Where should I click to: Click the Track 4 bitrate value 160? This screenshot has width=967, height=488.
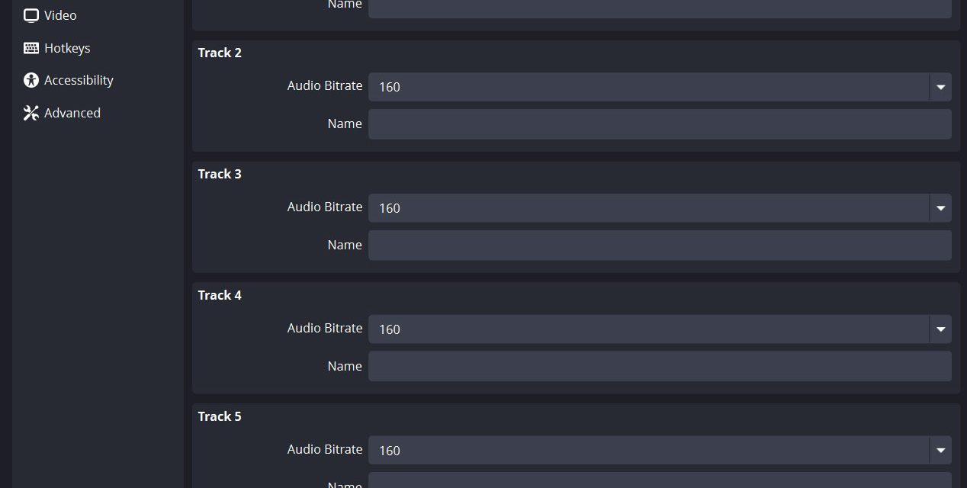coord(390,329)
